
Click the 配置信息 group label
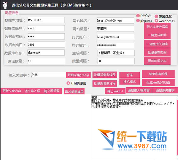tap(12, 13)
